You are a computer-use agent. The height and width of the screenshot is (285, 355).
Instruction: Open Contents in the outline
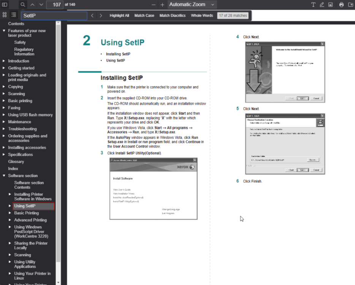(16, 24)
